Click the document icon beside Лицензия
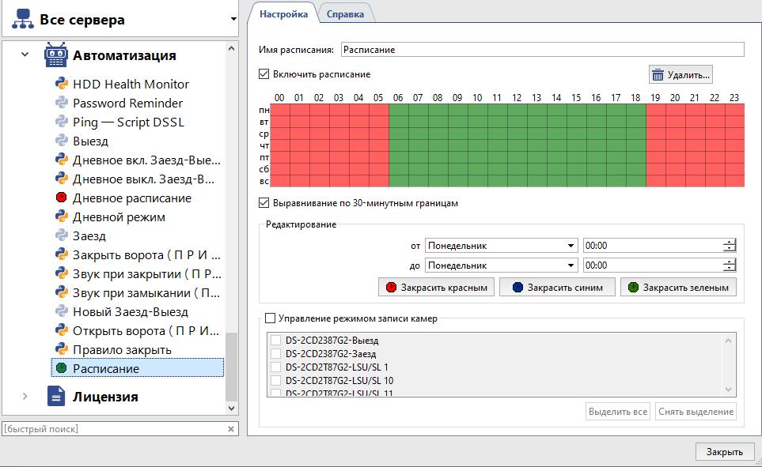762x467 pixels. [x=55, y=397]
